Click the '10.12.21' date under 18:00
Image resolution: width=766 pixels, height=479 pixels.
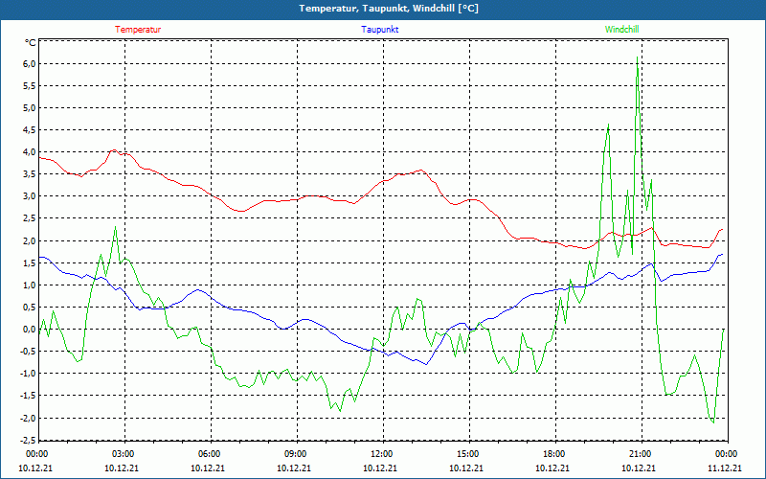pyautogui.click(x=552, y=468)
